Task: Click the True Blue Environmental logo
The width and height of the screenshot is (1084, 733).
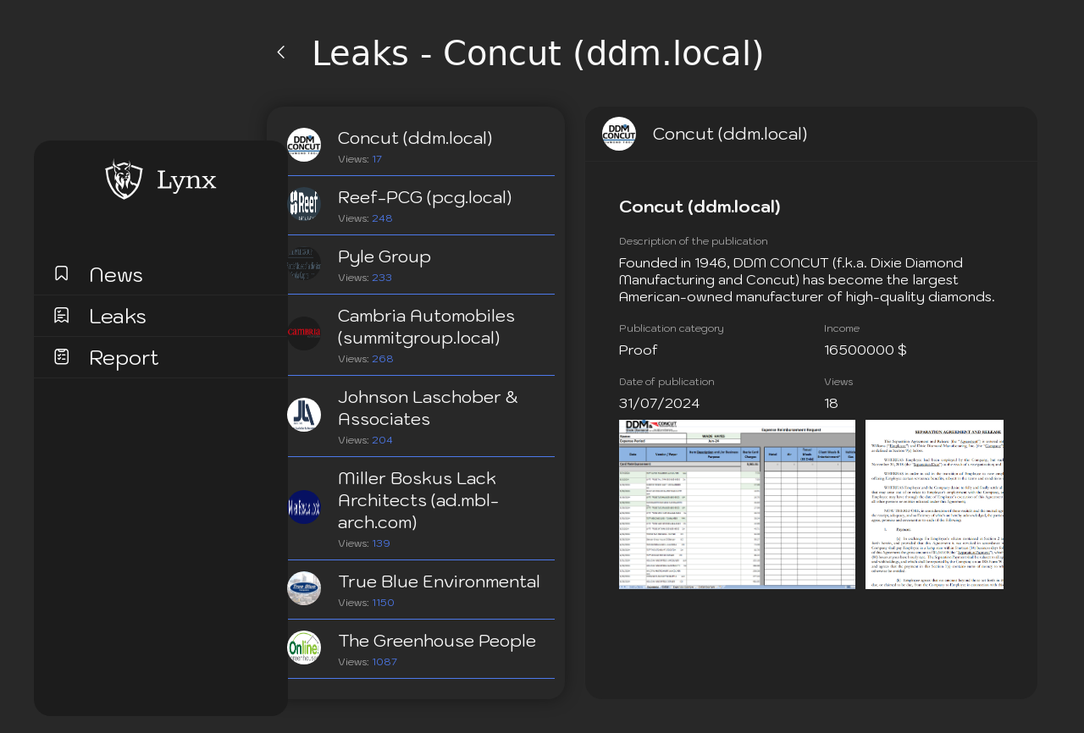Action: 304,588
